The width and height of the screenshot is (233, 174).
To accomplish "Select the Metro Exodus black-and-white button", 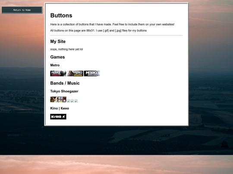I will tap(92, 73).
